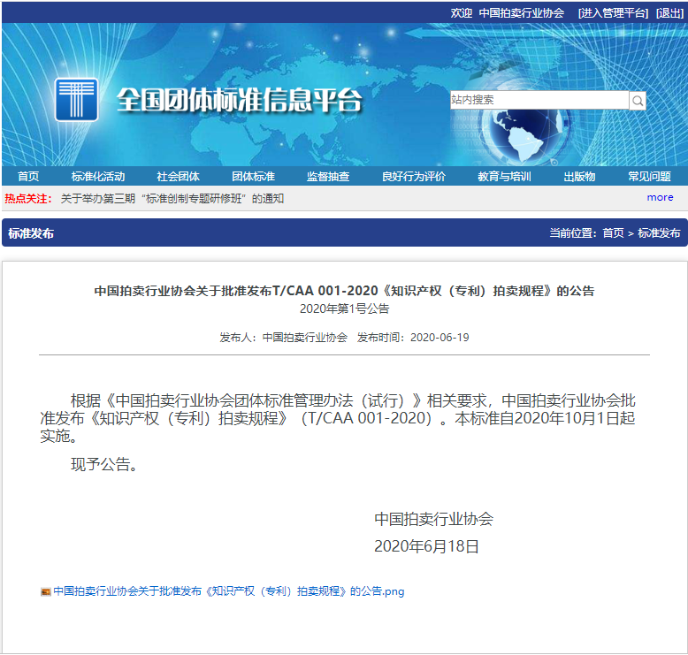Viewport: 688px width, 655px height.
Task: Click the 退出 logout link
Action: point(670,13)
